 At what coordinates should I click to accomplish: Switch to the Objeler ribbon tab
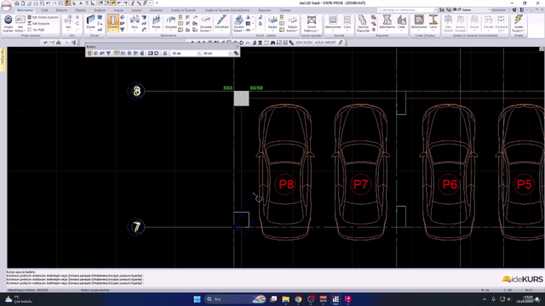coord(80,10)
